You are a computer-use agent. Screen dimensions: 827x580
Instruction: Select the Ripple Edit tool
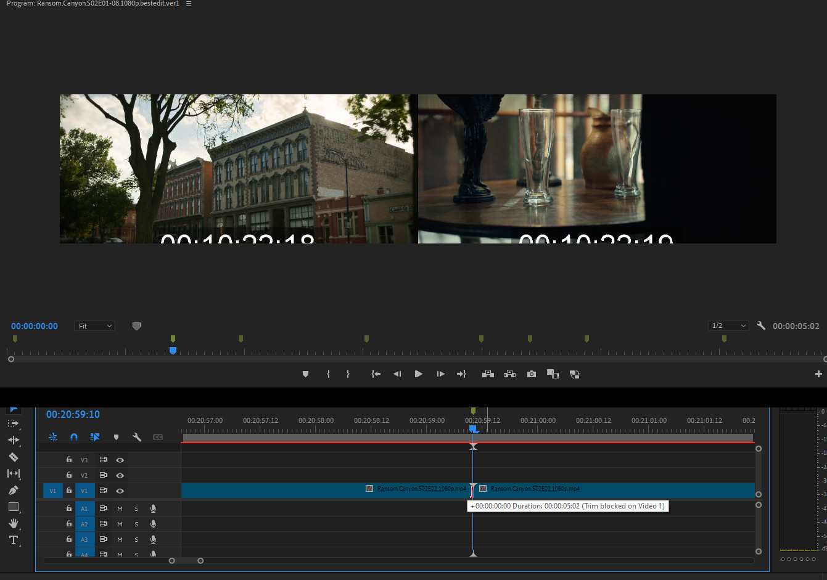click(13, 440)
